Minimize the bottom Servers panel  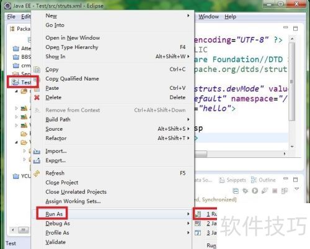point(286,178)
